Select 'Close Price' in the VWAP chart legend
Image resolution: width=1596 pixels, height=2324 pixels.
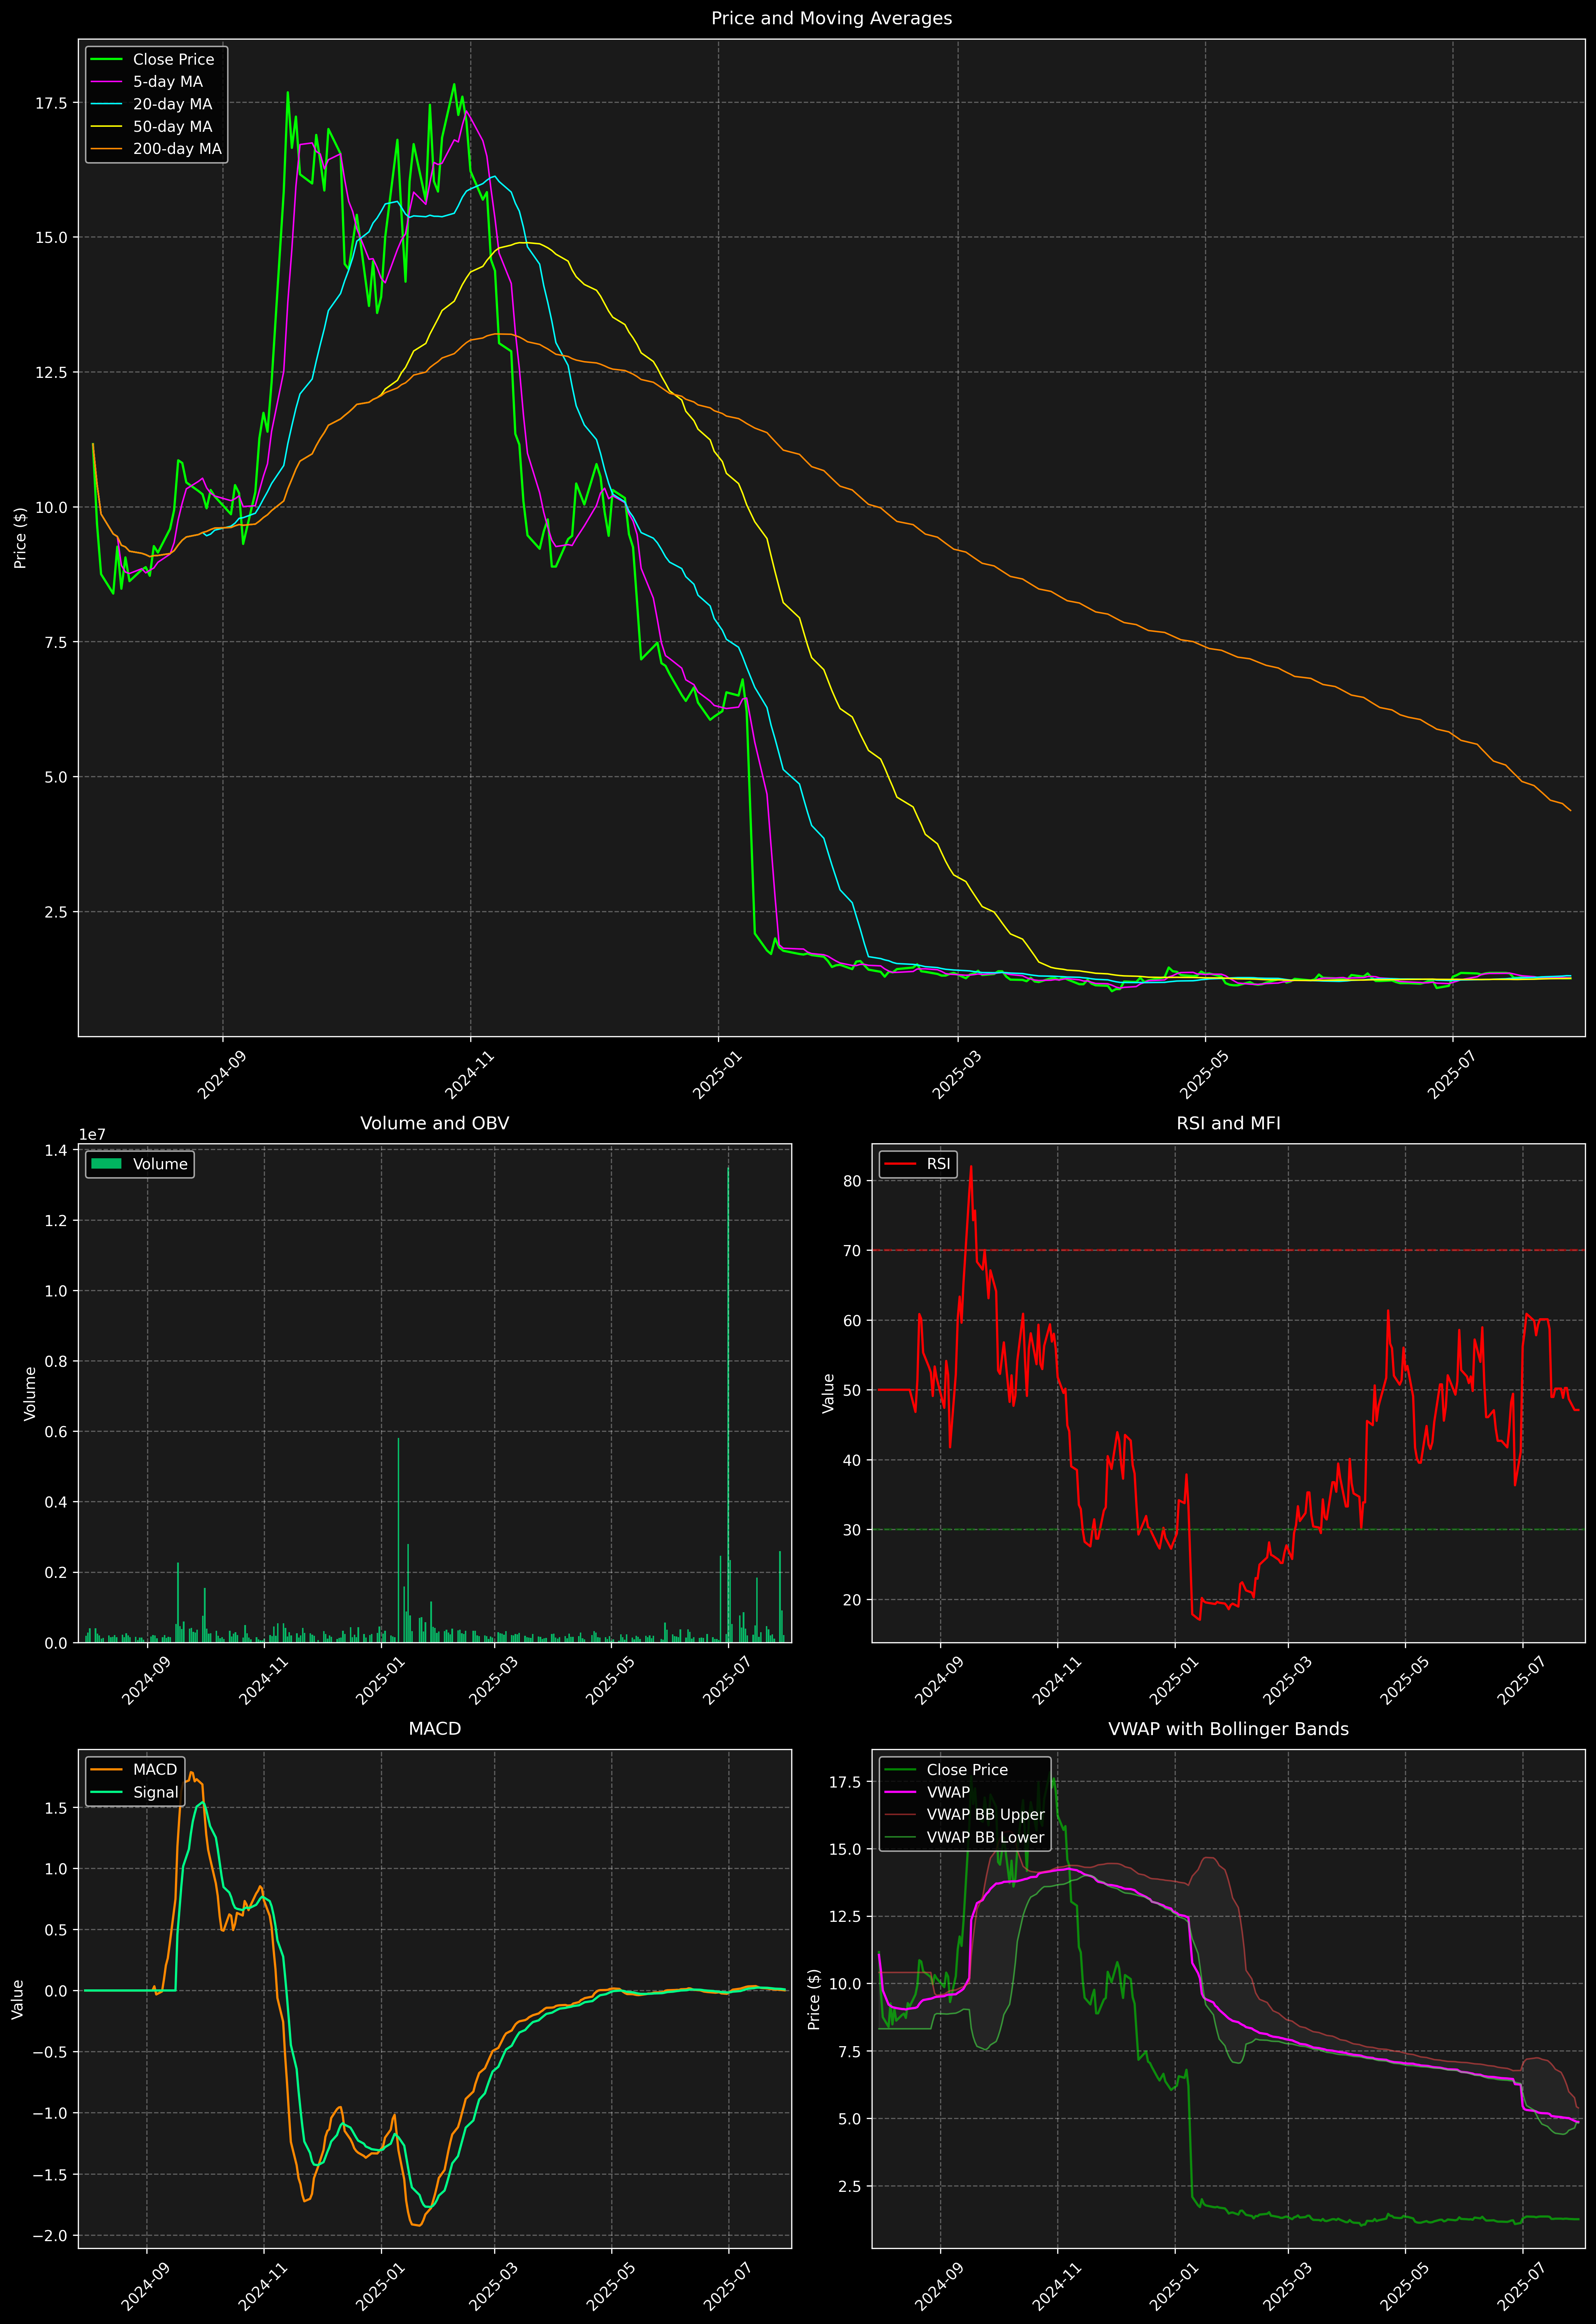(967, 1770)
